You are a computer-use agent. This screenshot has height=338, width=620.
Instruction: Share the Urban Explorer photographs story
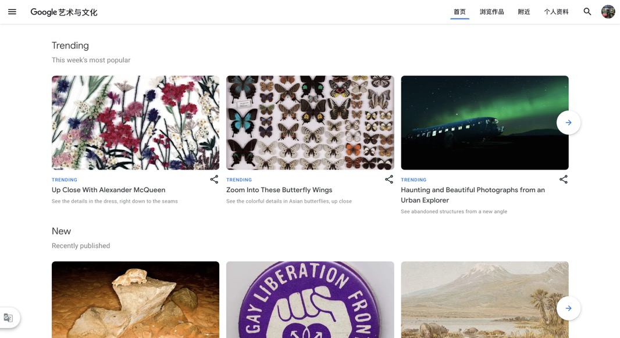pyautogui.click(x=564, y=179)
